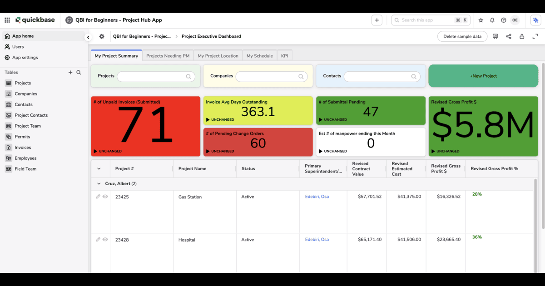This screenshot has width=545, height=286.
Task: Open the Pending Change Orders 60 widget
Action: pos(258,142)
